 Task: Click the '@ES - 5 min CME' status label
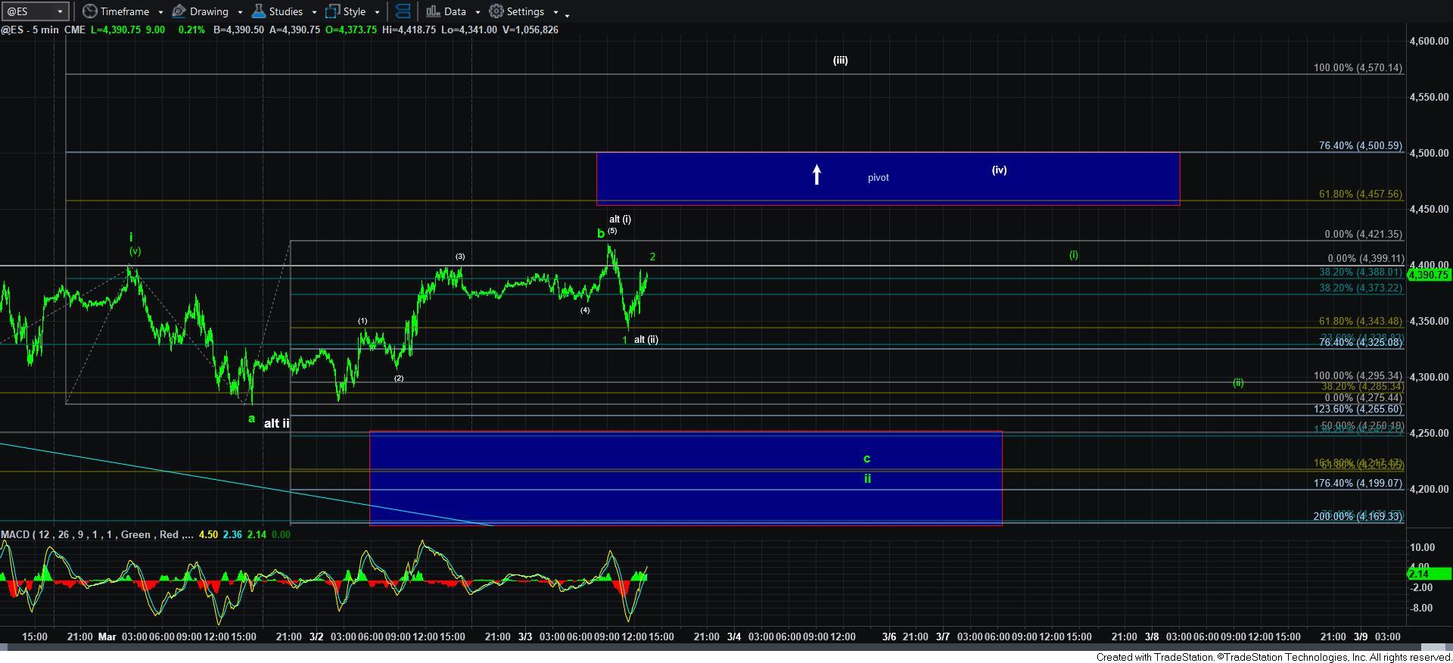point(43,30)
